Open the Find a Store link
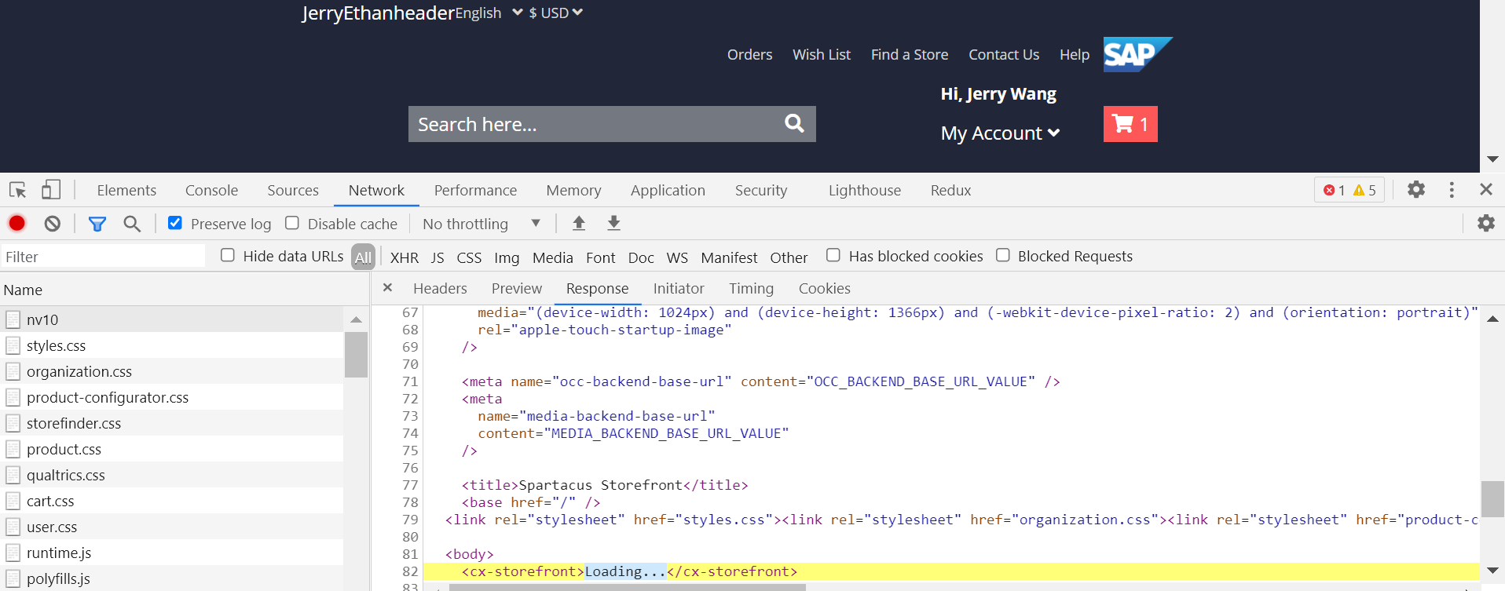The image size is (1505, 591). [910, 54]
